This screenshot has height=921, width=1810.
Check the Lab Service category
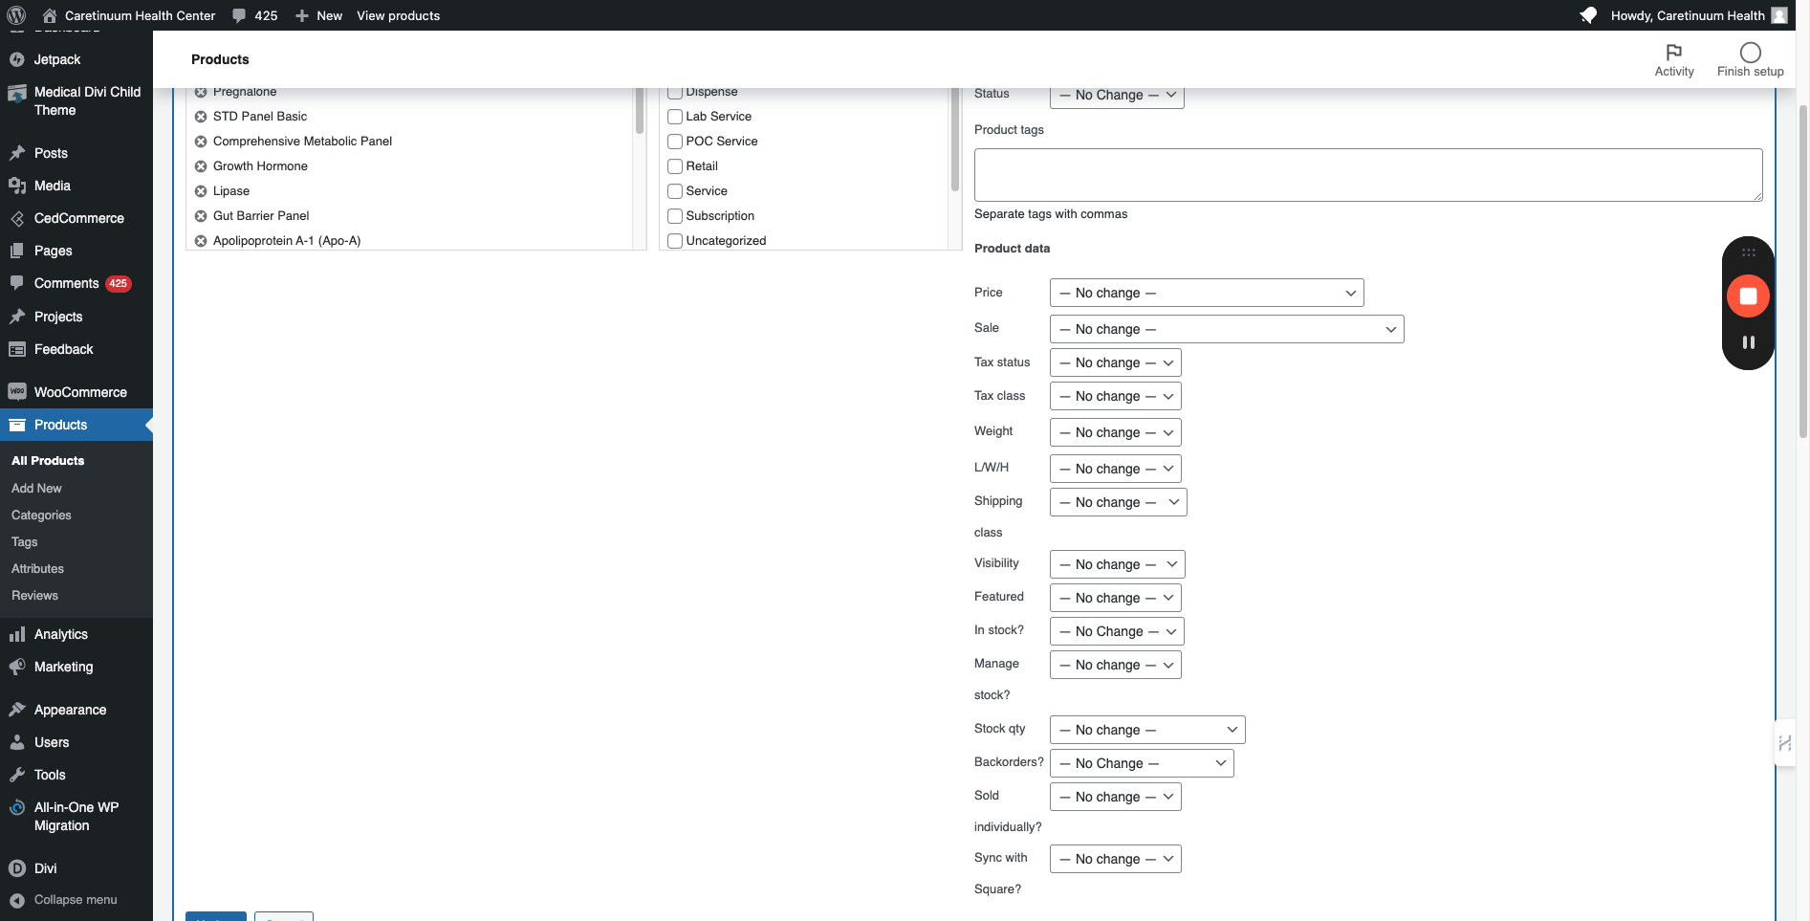point(675,117)
